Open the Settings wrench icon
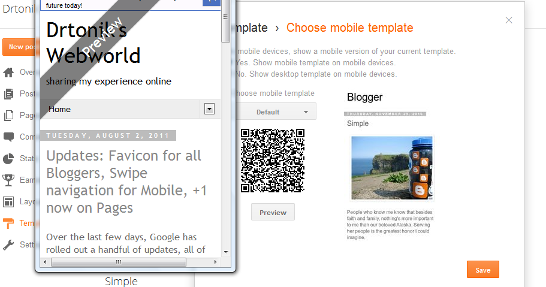This screenshot has width=546, height=287. point(9,245)
